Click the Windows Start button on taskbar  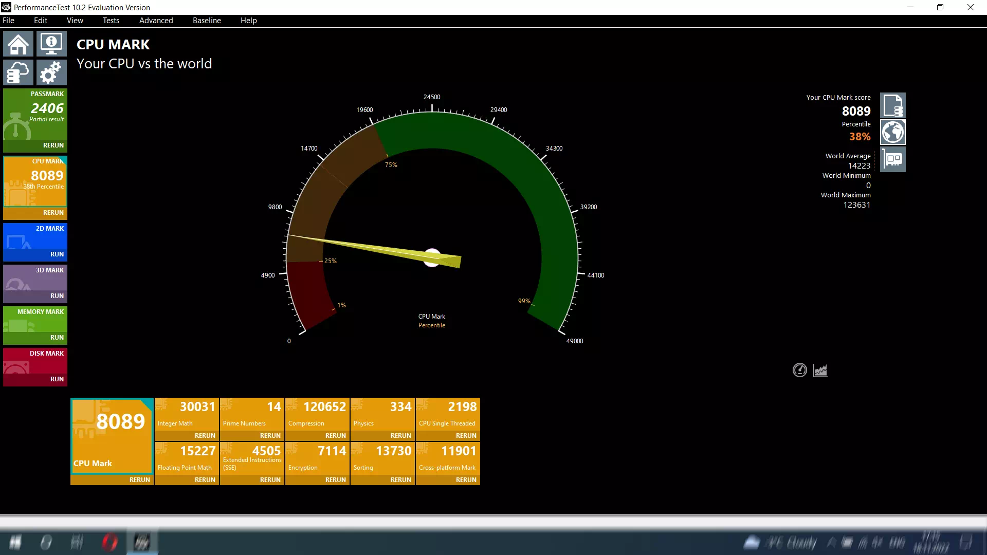click(x=15, y=542)
